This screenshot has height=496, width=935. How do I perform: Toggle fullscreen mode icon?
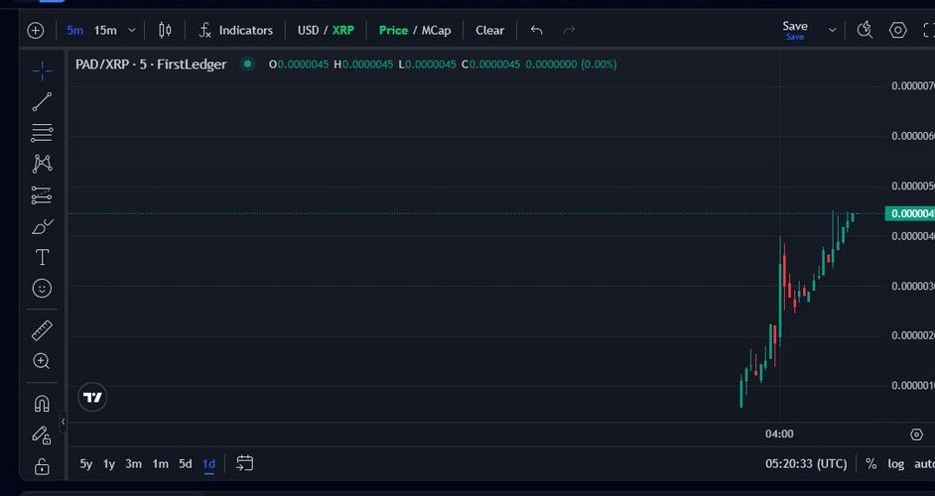tap(928, 31)
